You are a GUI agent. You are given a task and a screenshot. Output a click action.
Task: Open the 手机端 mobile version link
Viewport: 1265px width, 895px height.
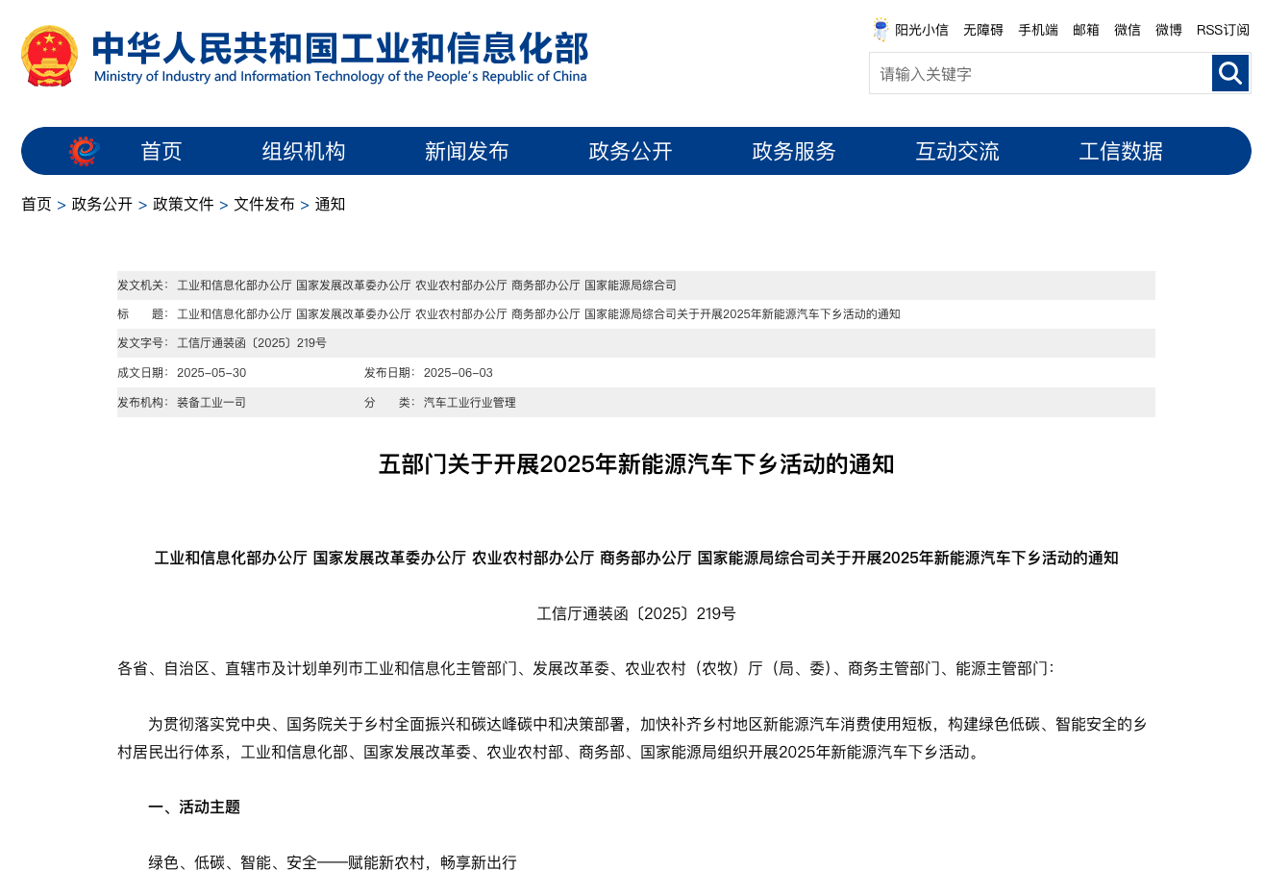(1038, 30)
